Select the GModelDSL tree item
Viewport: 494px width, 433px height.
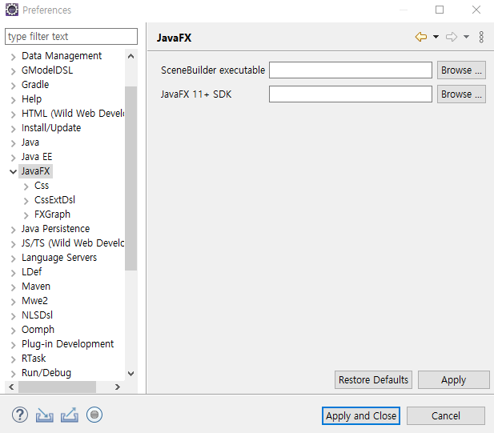[47, 70]
